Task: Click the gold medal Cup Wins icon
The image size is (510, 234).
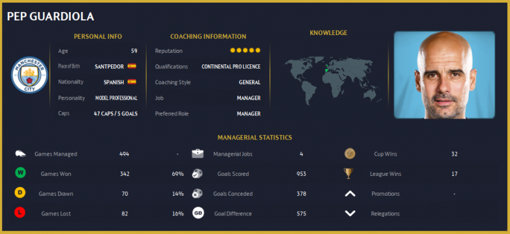Action: (350, 154)
